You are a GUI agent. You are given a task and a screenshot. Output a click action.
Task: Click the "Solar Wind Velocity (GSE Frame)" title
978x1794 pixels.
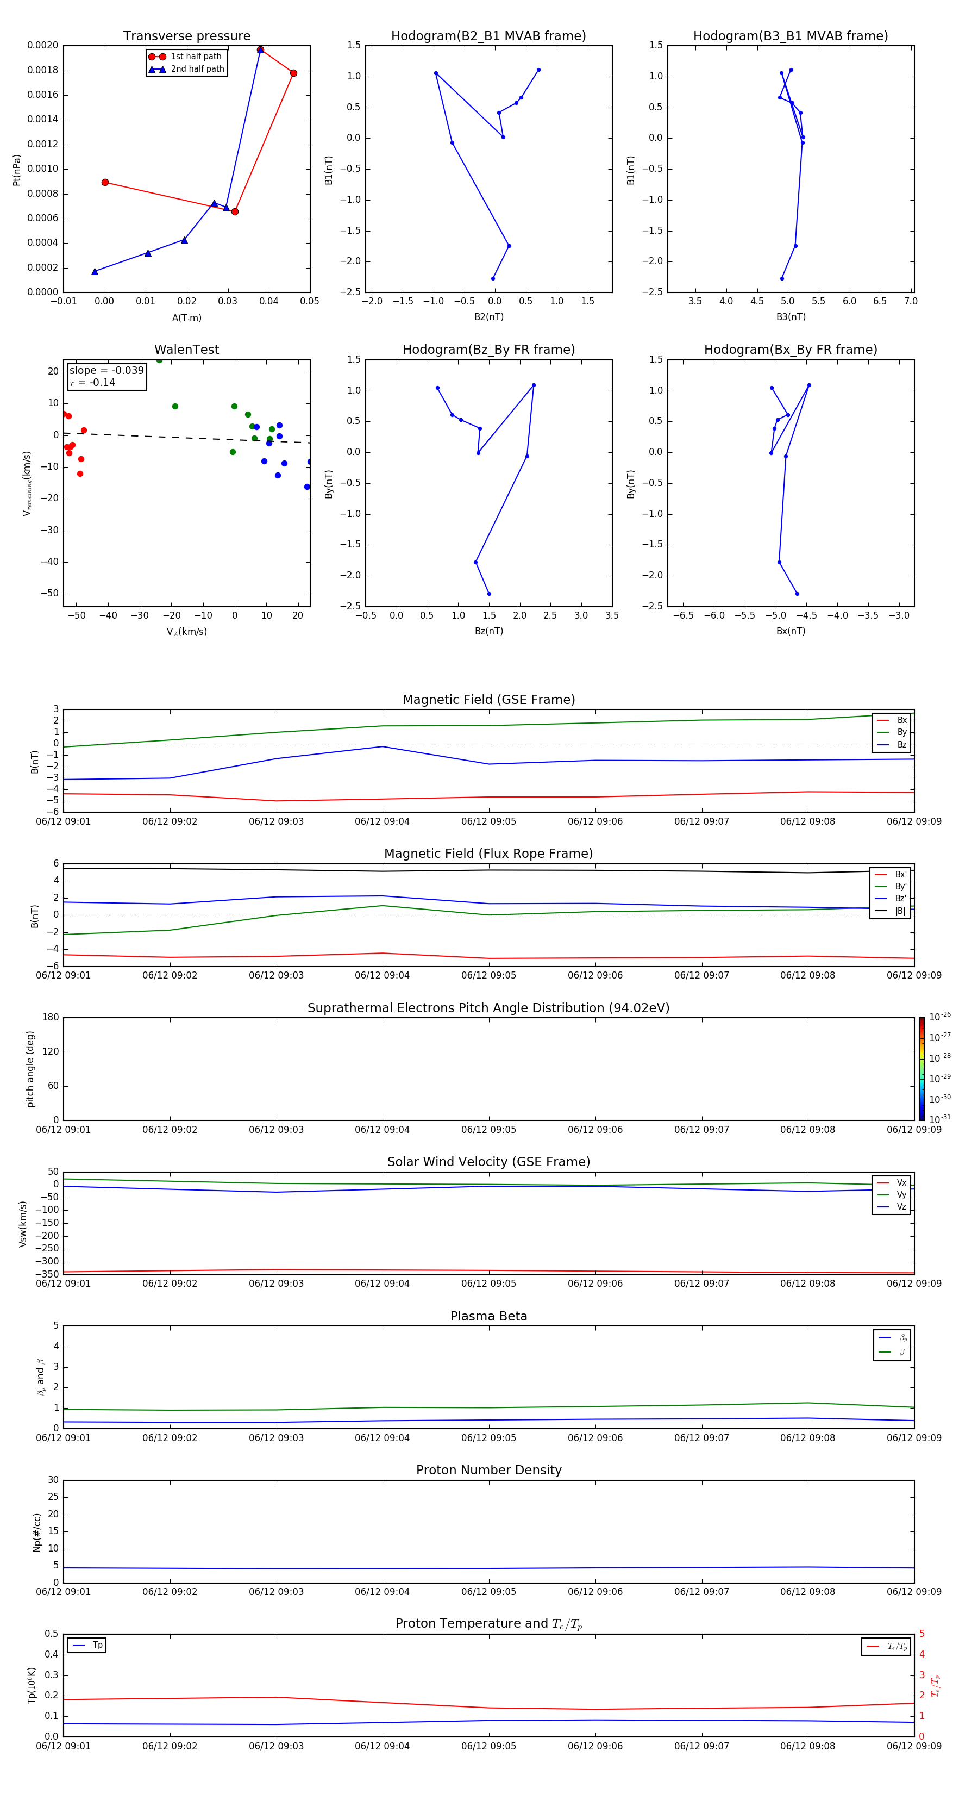click(488, 1162)
